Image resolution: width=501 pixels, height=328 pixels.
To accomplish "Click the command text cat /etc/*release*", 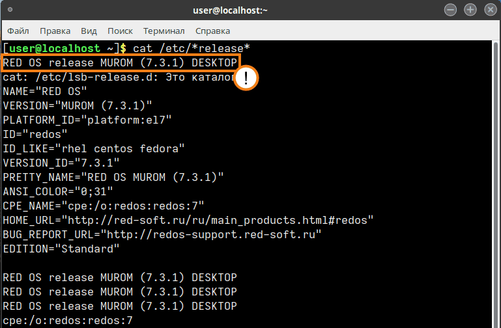I will 192,49.
